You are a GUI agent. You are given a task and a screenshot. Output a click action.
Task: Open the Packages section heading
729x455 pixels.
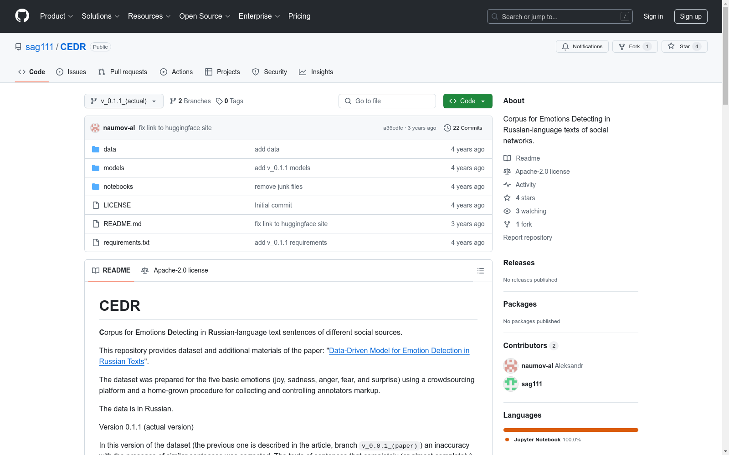(x=520, y=304)
